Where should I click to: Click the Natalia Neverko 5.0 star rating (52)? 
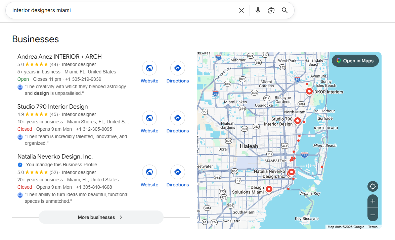coord(38,172)
